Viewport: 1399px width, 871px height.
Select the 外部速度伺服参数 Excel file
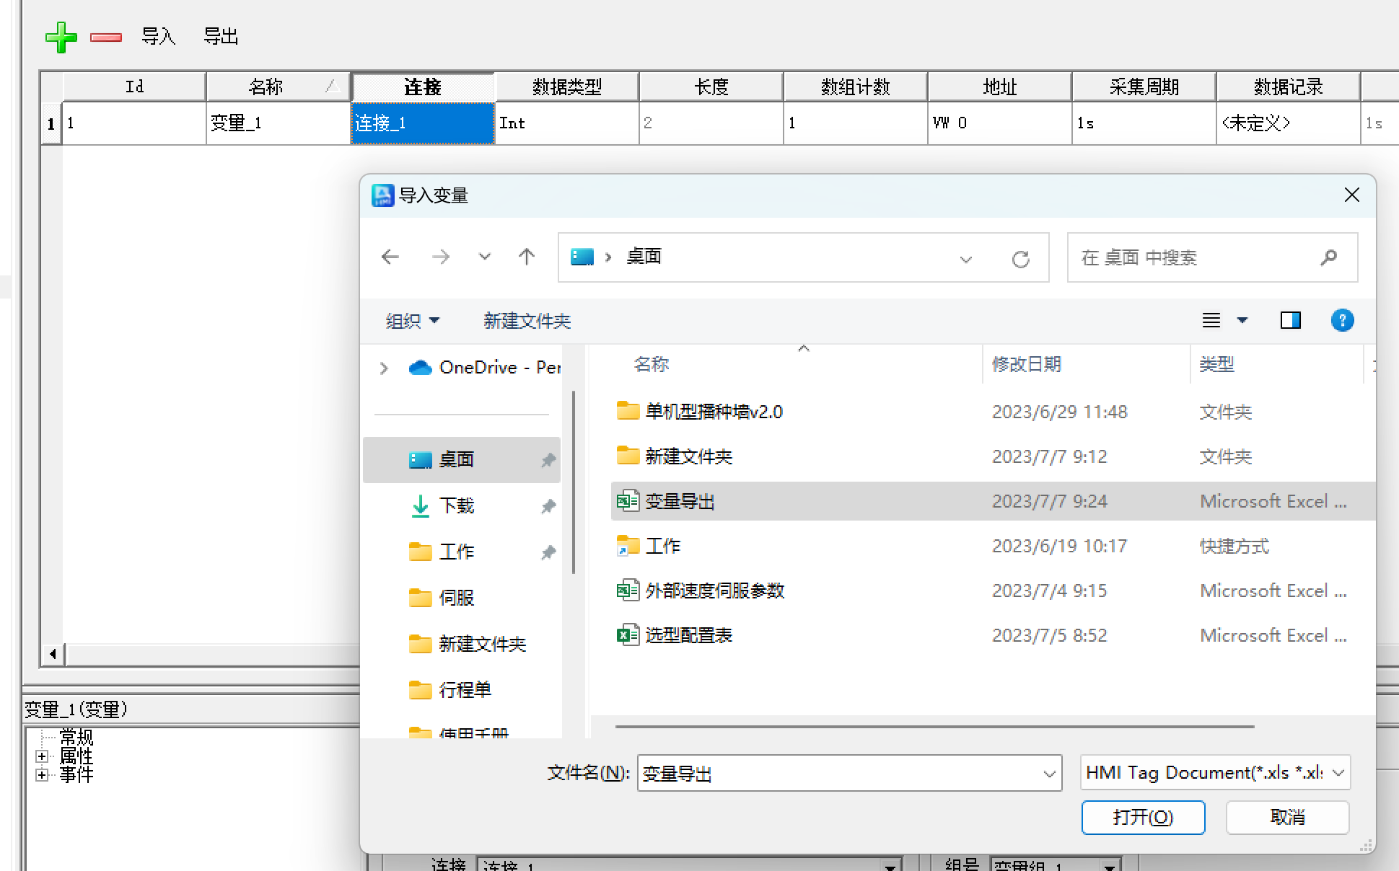(x=993, y=591)
